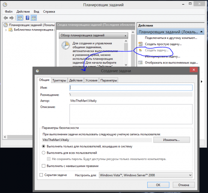
Task: Click the Изменить... button
Action: click(x=171, y=140)
